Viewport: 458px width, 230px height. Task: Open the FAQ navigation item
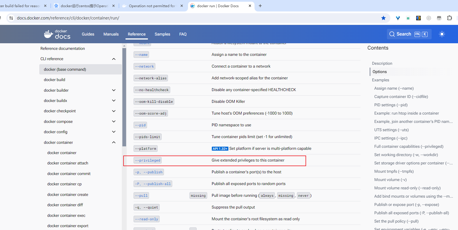coord(183,34)
